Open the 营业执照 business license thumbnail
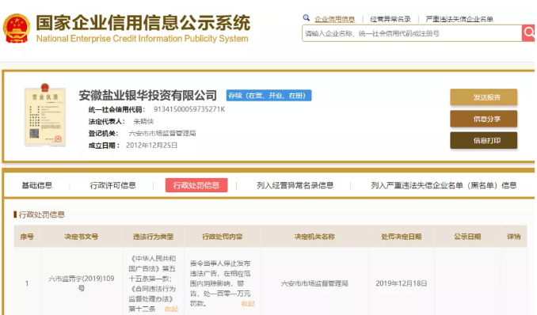Viewport: 537px width, 315px height. pyautogui.click(x=45, y=114)
